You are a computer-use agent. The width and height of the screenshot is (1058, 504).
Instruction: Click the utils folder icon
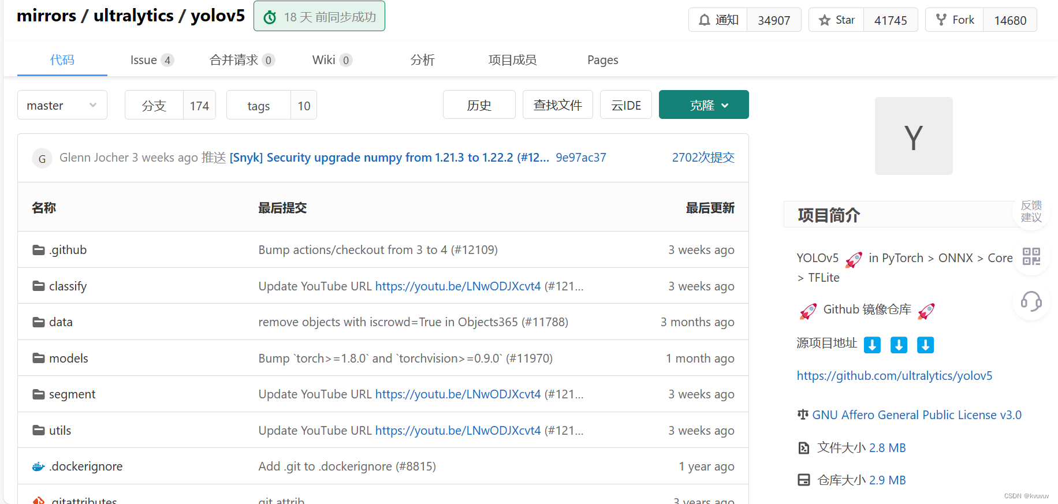tap(39, 430)
